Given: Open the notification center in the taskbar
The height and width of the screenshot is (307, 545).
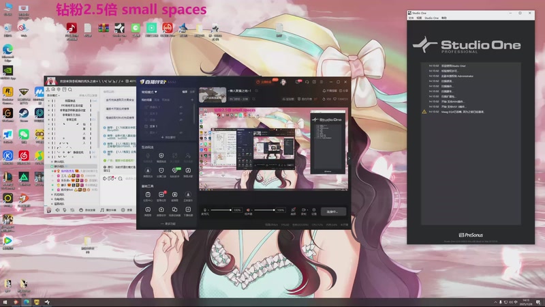Looking at the screenshot, I should pos(538,302).
